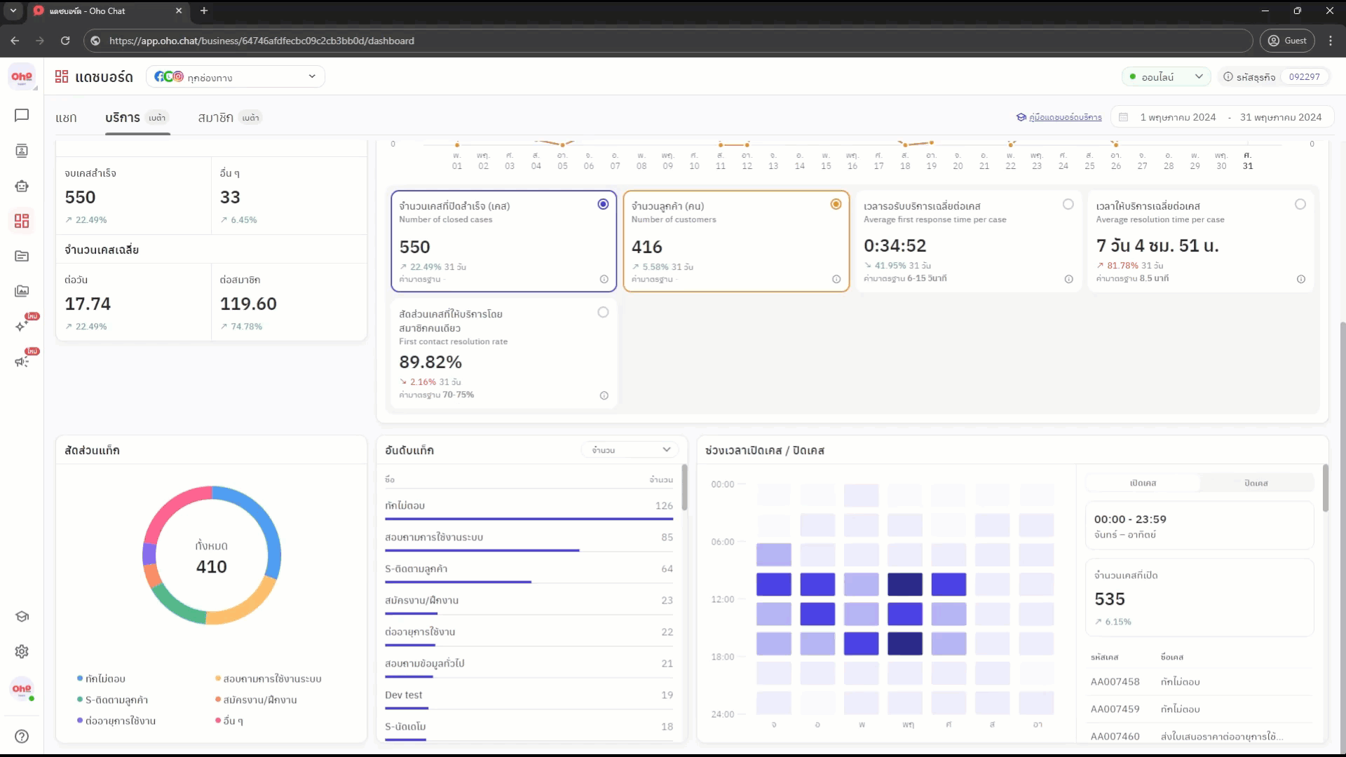The height and width of the screenshot is (757, 1346).
Task: Select average first response time radio
Action: [x=1068, y=204]
